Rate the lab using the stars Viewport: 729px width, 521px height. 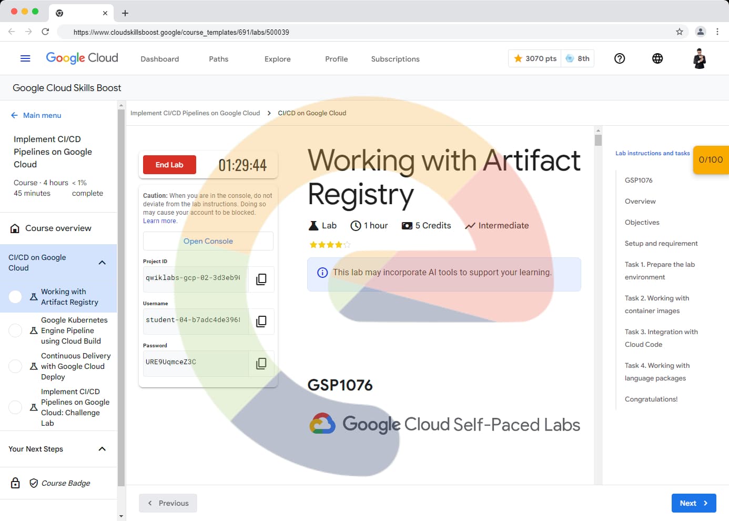click(x=330, y=245)
